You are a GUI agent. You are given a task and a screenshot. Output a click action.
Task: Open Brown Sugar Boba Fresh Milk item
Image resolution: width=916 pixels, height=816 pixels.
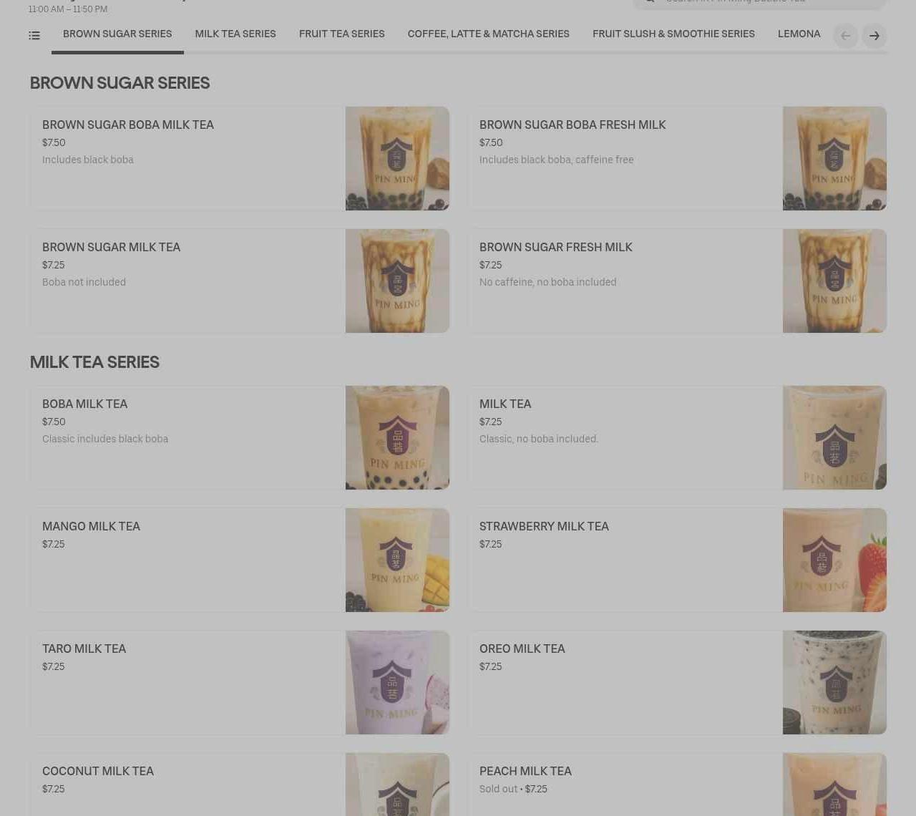tap(677, 158)
